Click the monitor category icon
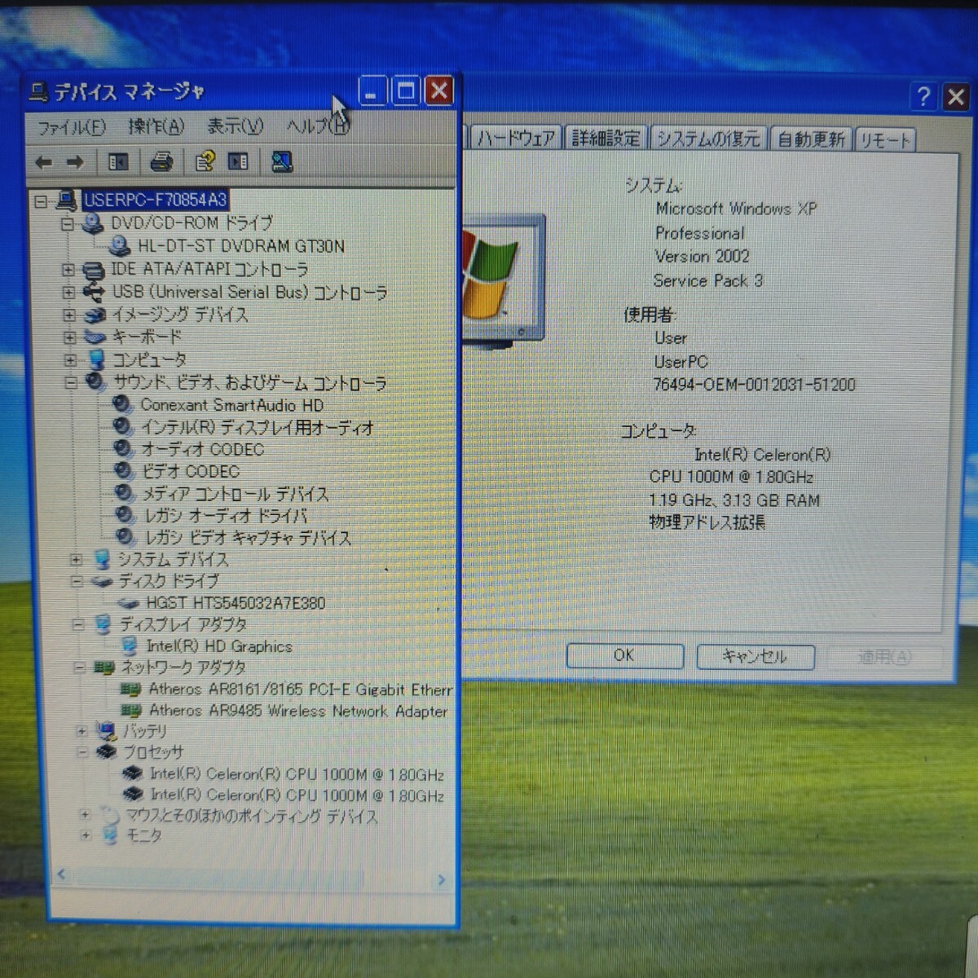 tap(110, 835)
